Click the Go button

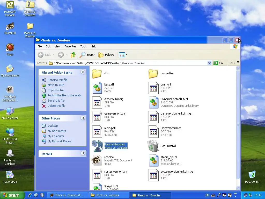click(x=218, y=63)
